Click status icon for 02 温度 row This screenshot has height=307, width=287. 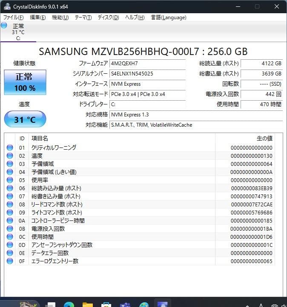click(10, 156)
